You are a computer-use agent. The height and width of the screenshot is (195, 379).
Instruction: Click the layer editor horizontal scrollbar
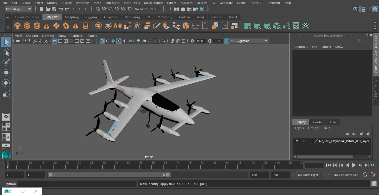point(325,157)
